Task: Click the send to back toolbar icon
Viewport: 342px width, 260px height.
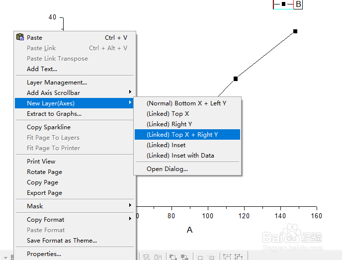Action: (184, 257)
